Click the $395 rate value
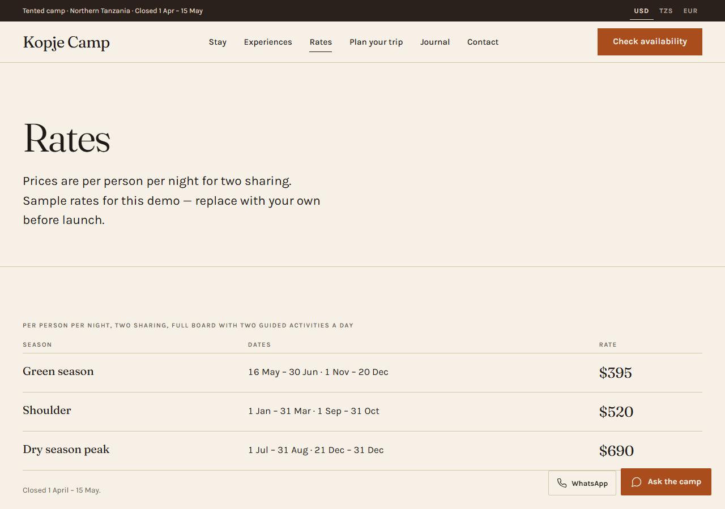 (616, 373)
